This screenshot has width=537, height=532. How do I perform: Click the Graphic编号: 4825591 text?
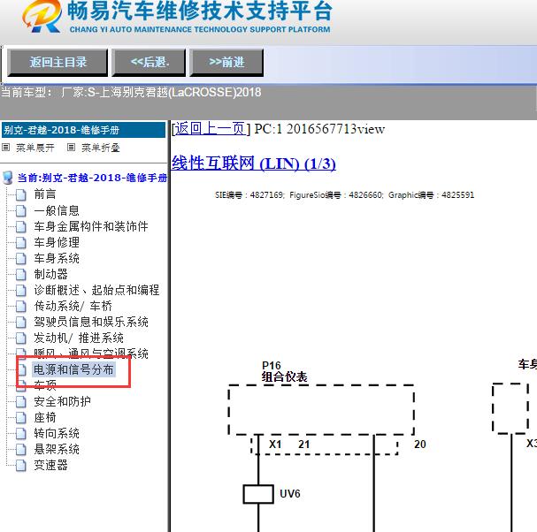[431, 195]
